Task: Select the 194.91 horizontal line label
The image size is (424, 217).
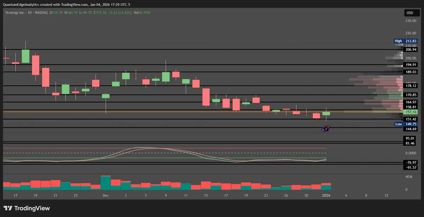Action: pyautogui.click(x=410, y=65)
